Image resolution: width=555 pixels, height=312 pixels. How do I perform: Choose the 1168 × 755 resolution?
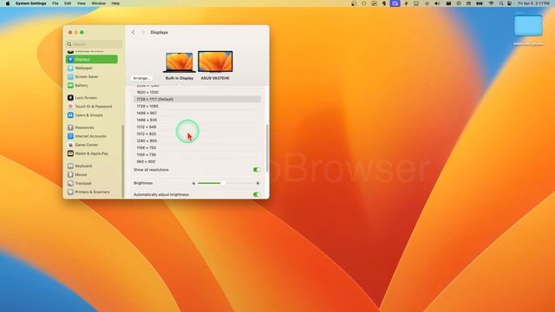198,148
